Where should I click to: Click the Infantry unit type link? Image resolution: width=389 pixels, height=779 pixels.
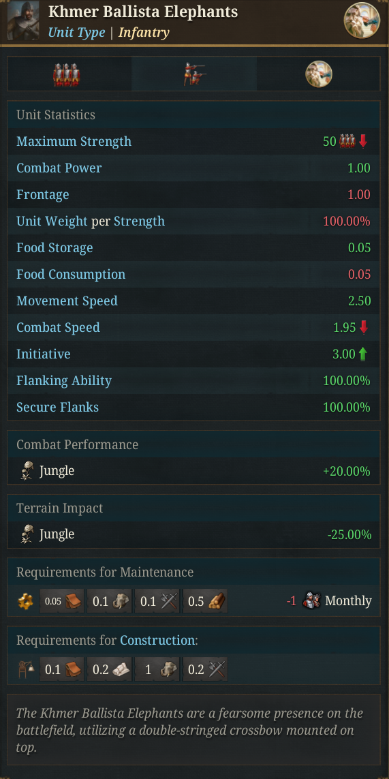pyautogui.click(x=144, y=33)
